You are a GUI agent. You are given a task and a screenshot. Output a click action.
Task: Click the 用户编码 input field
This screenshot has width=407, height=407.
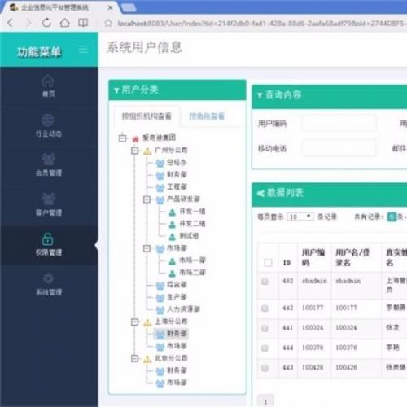[339, 124]
